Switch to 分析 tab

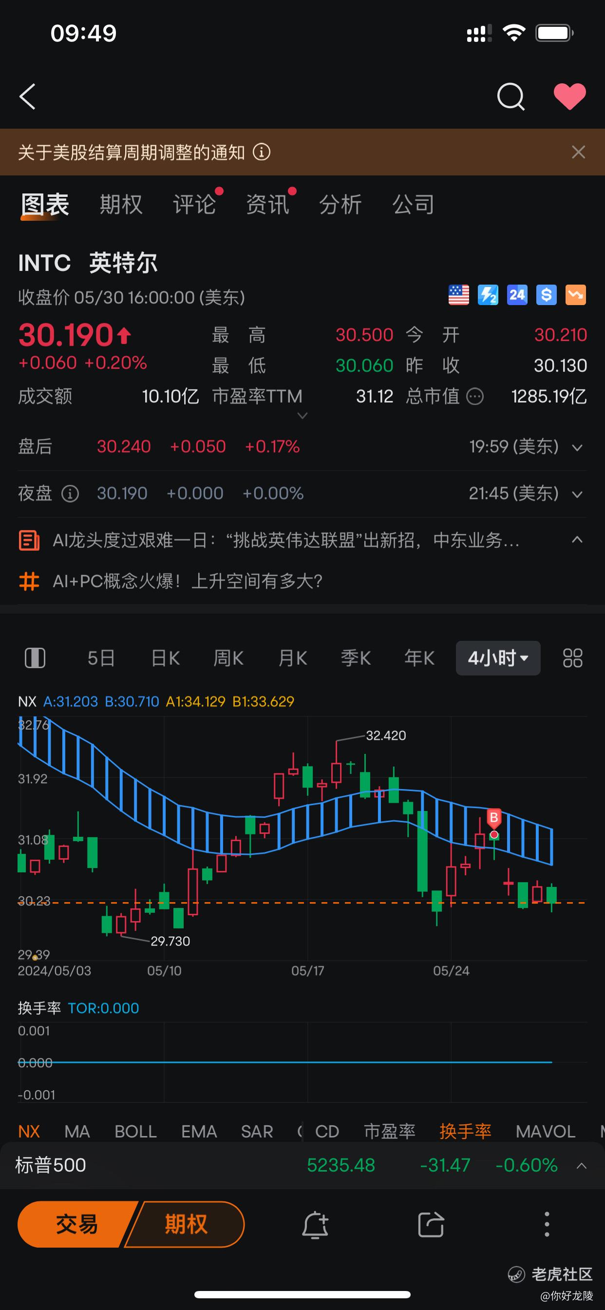tap(340, 204)
